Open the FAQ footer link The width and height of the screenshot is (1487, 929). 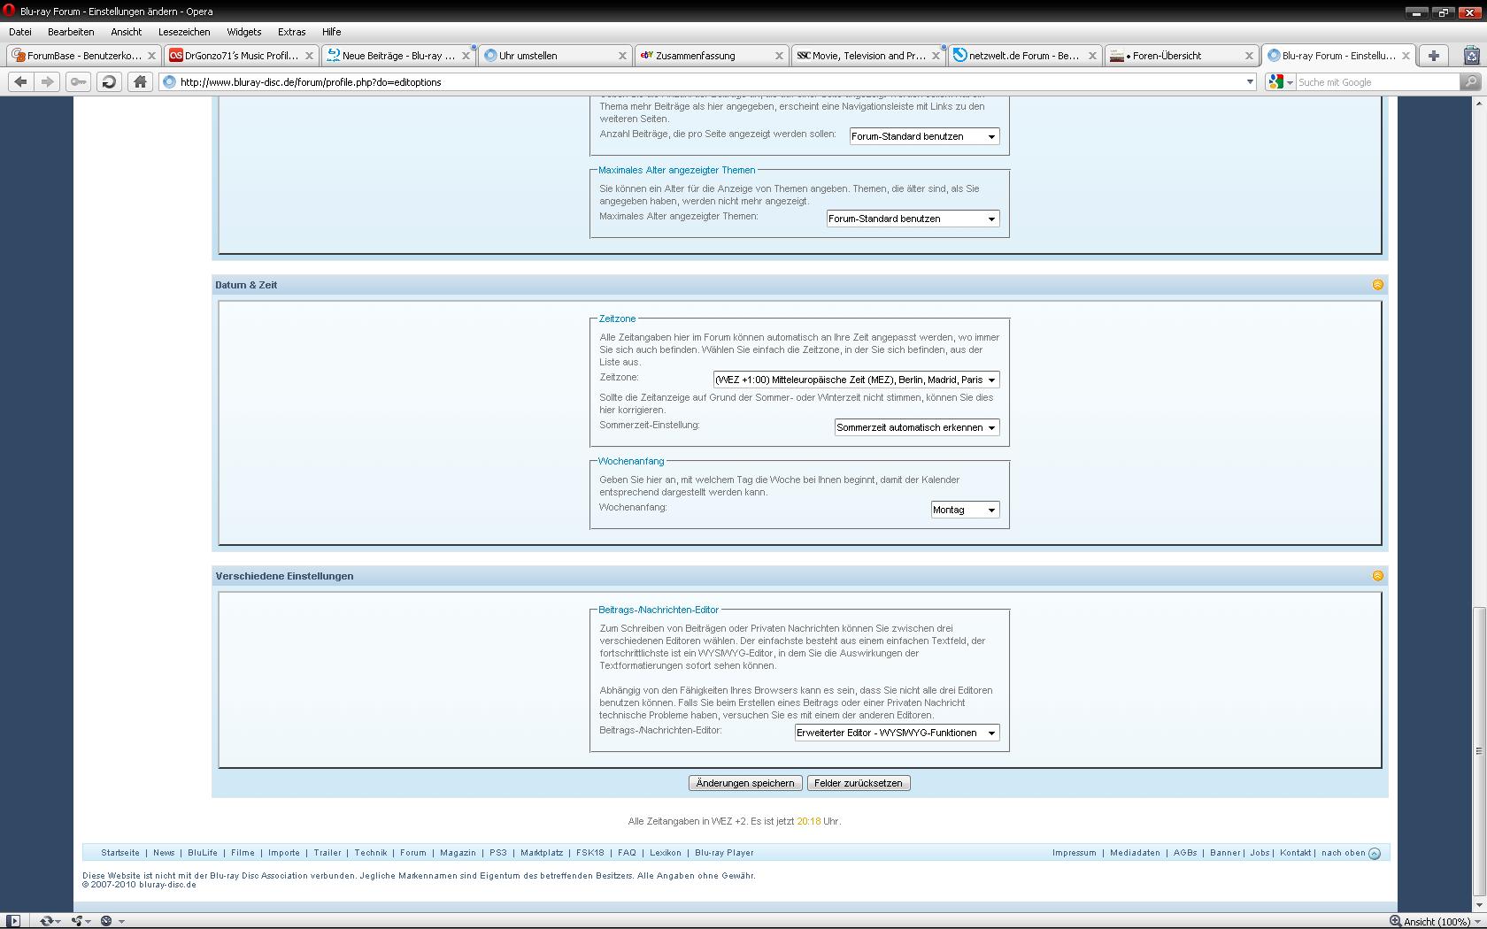(627, 853)
